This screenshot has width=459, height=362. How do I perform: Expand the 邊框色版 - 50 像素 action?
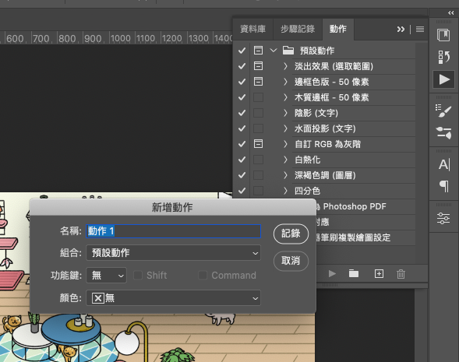pyautogui.click(x=285, y=82)
